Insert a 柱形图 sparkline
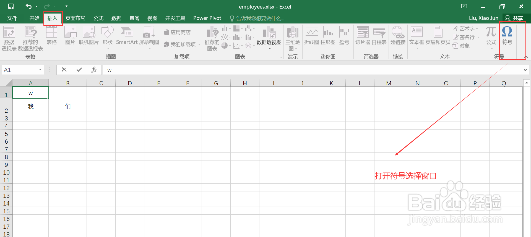This screenshot has width=531, height=237. pos(328,35)
